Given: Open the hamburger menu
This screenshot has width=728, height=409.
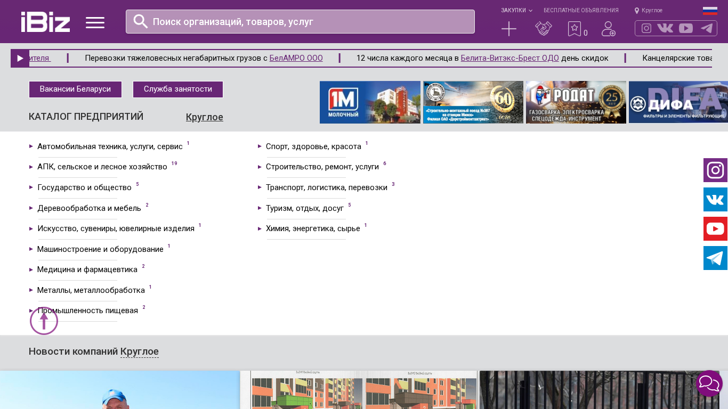Looking at the screenshot, I should [x=95, y=22].
